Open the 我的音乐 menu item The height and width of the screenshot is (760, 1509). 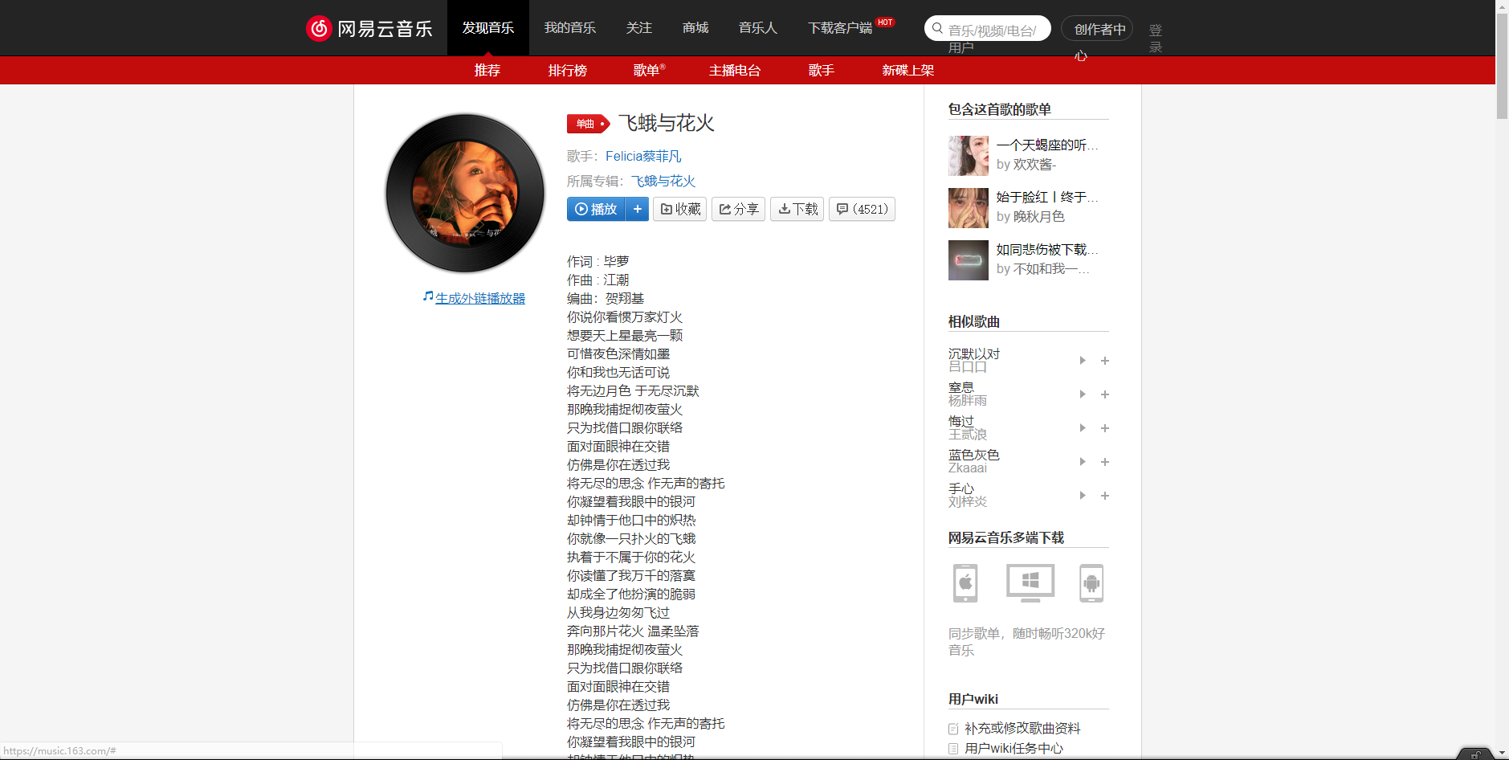(570, 27)
